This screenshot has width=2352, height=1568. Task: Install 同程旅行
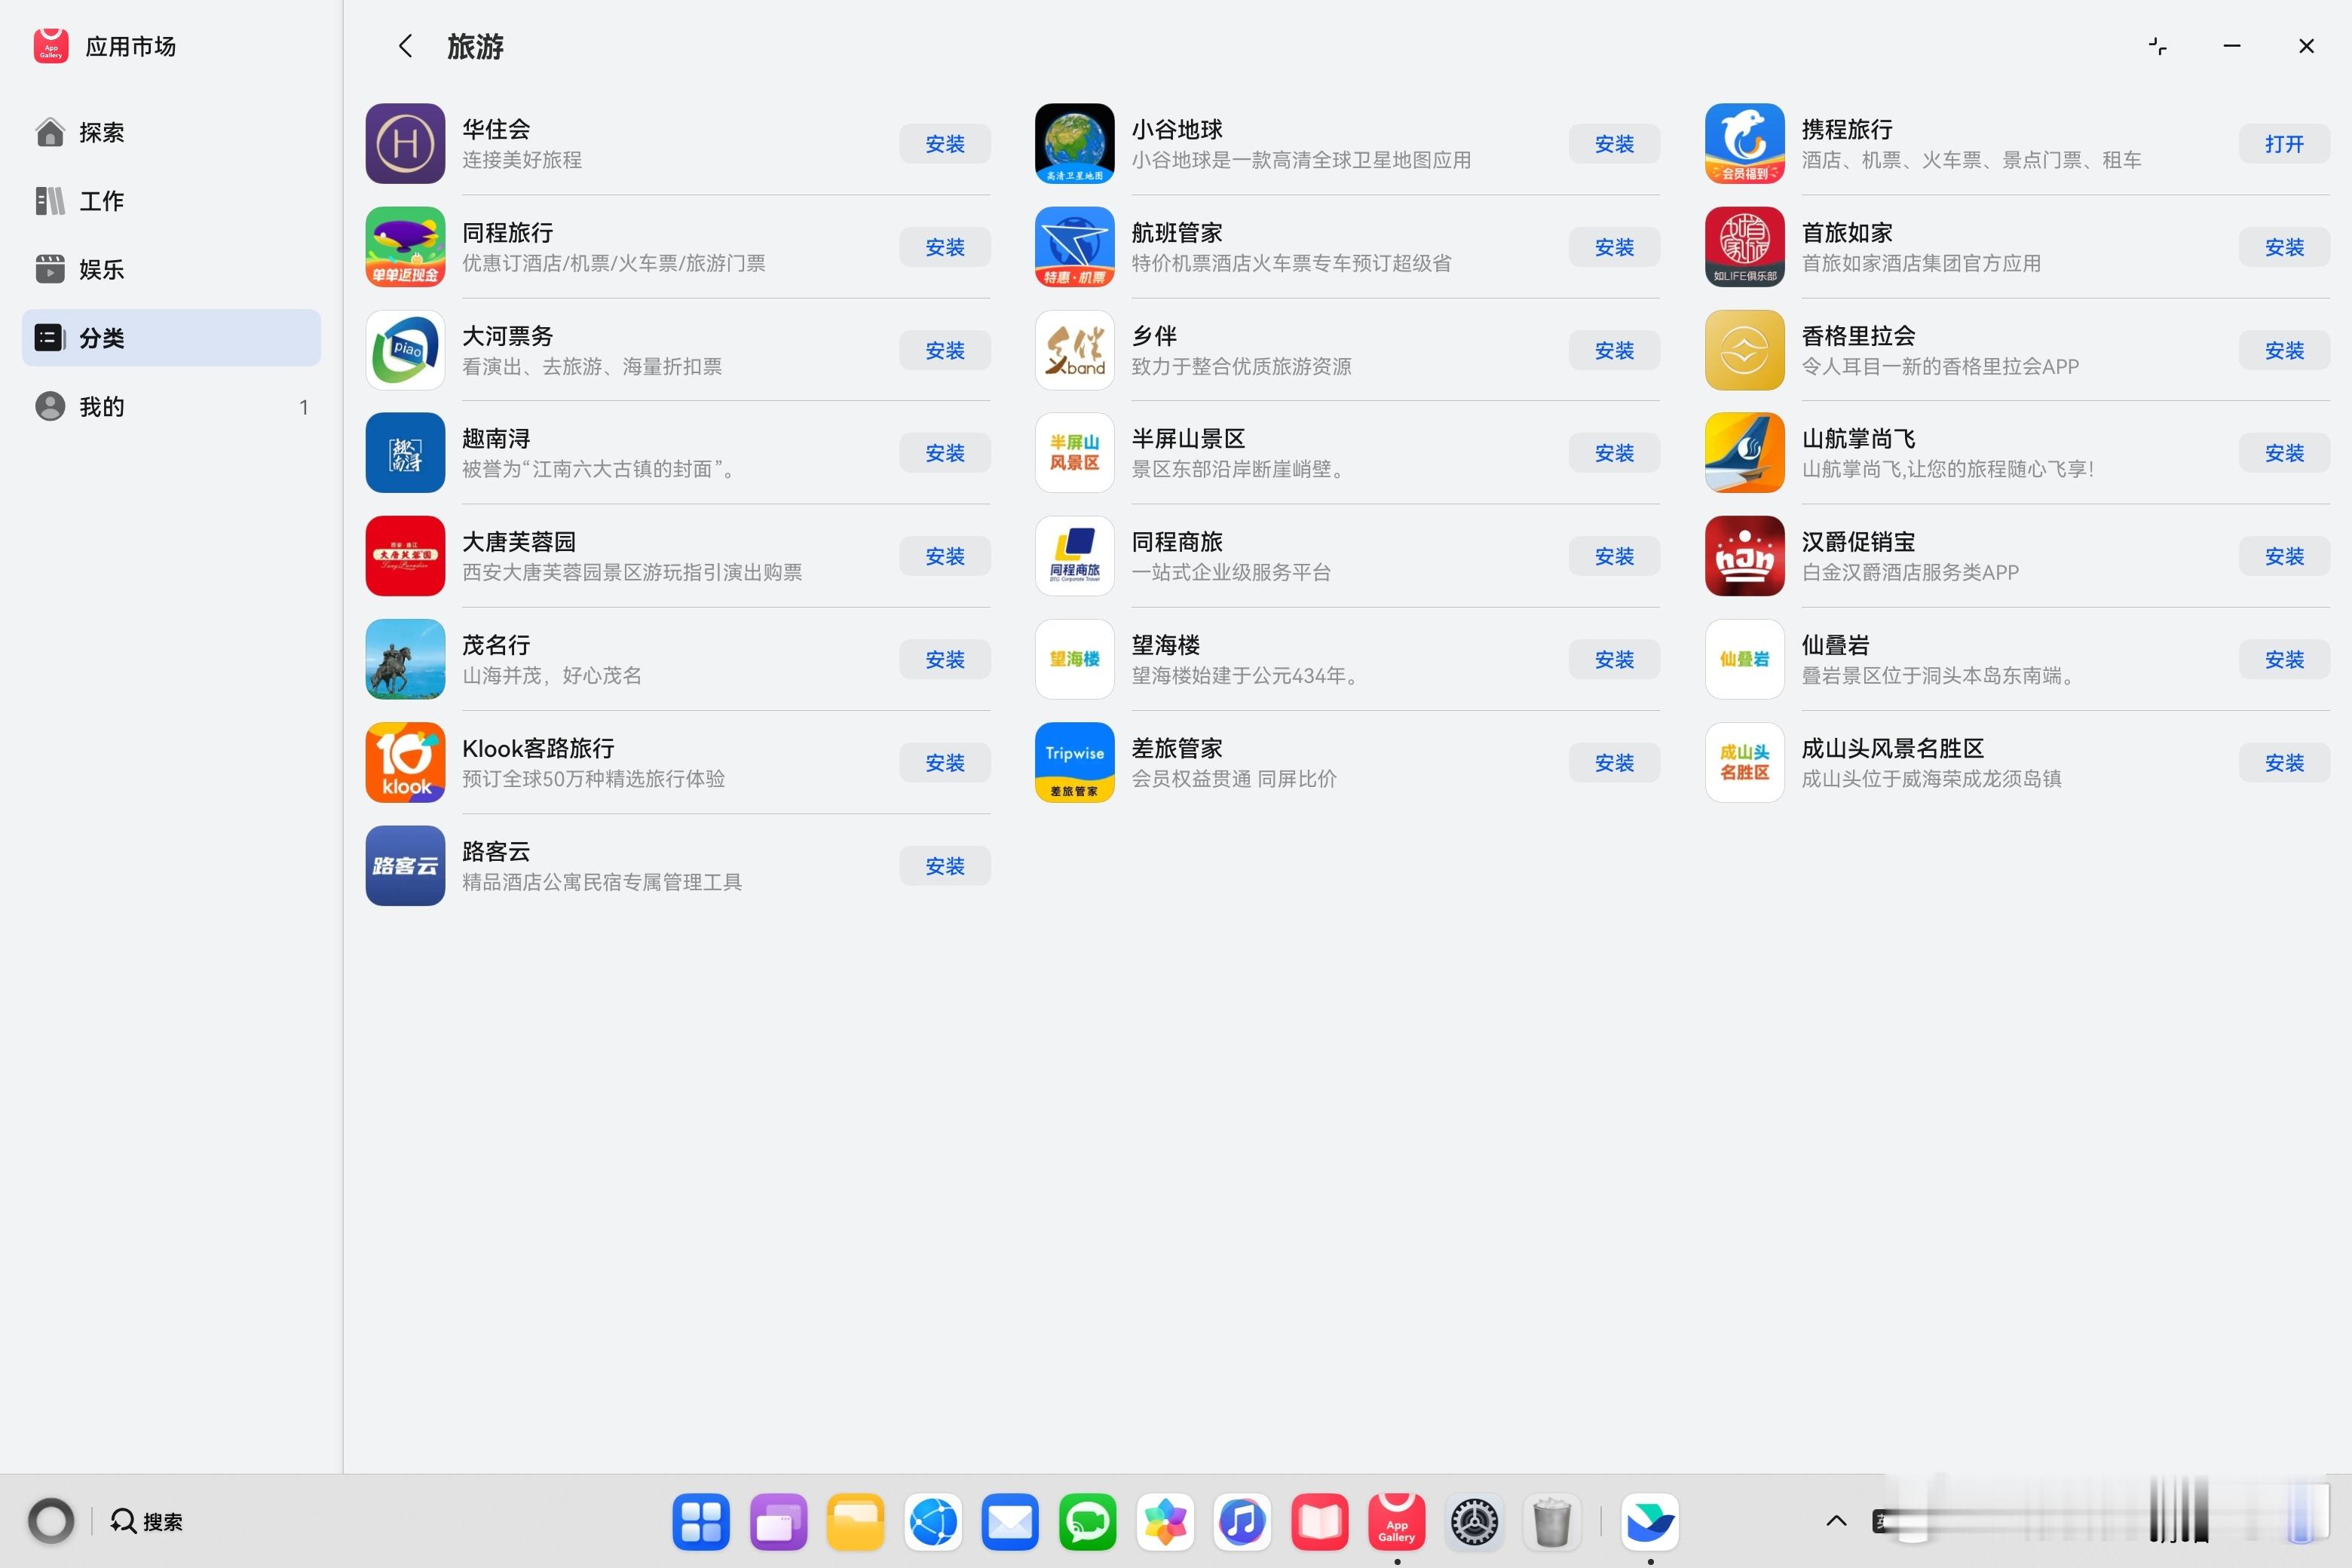click(945, 247)
